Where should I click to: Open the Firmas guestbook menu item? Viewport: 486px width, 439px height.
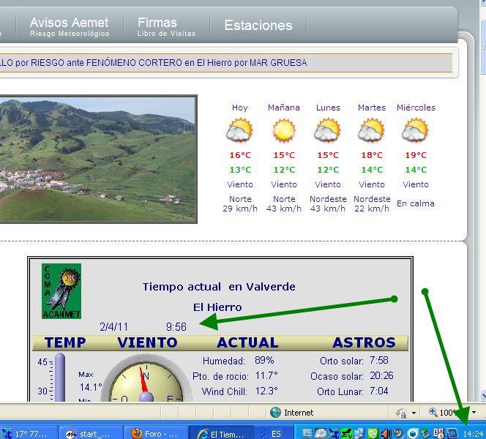coord(166,26)
